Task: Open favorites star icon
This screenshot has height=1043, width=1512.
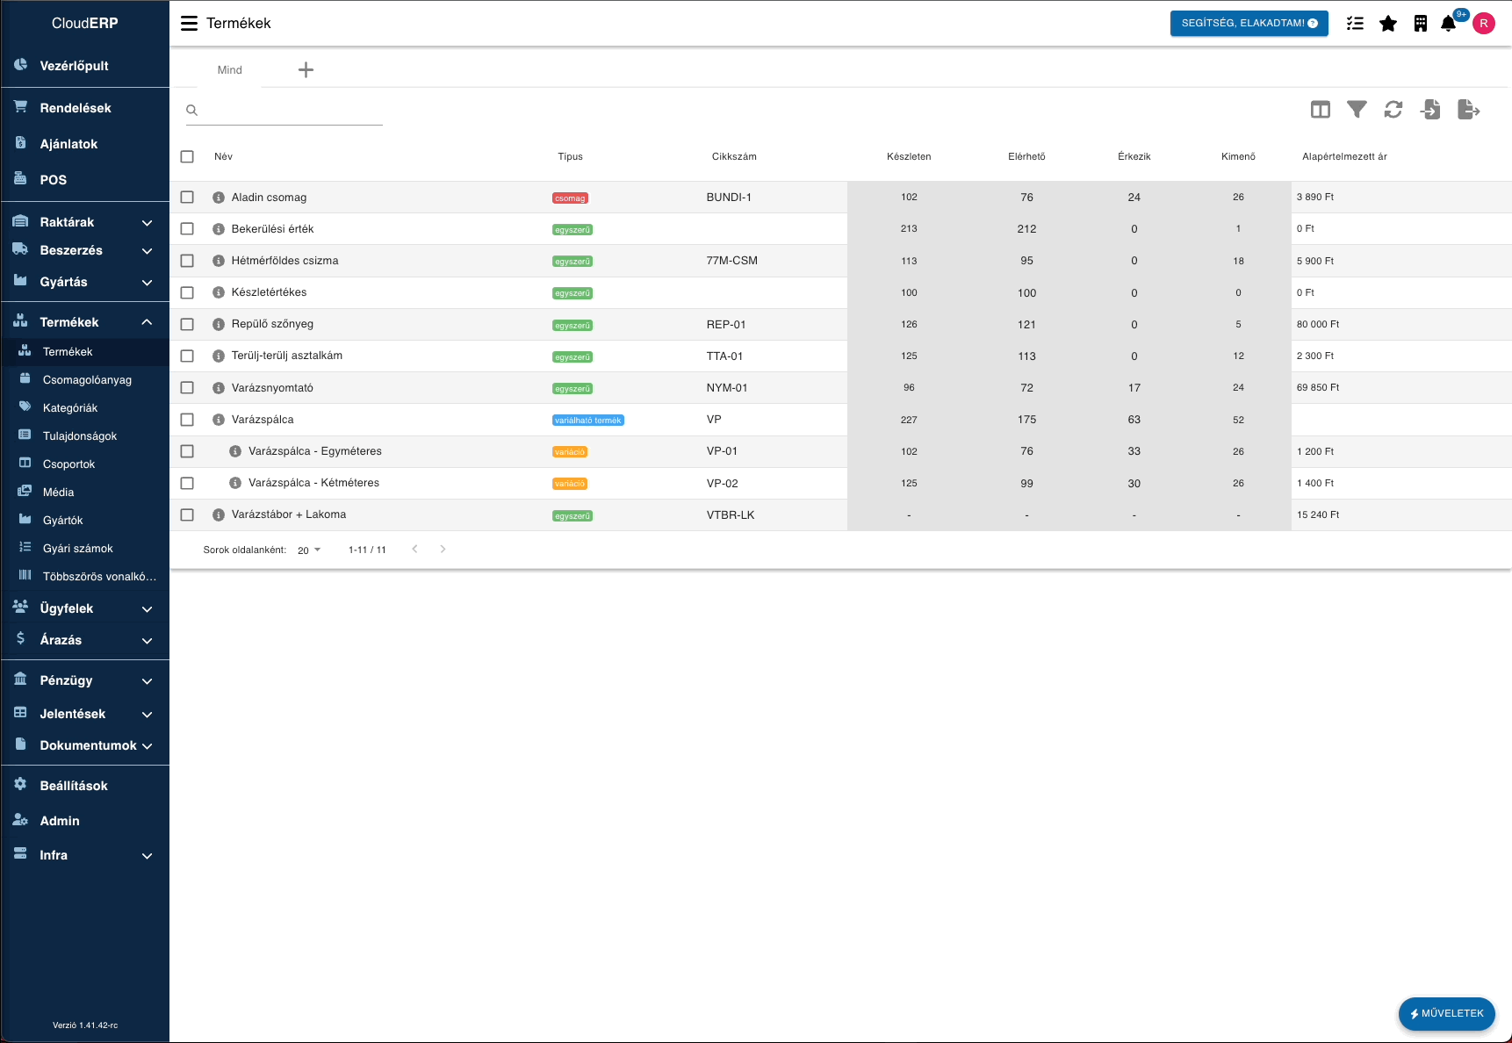Action: pos(1388,24)
